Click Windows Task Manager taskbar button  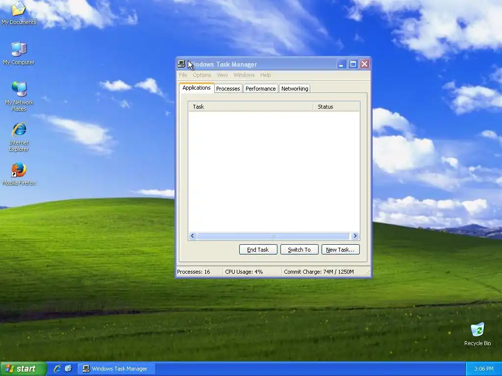[x=117, y=369]
